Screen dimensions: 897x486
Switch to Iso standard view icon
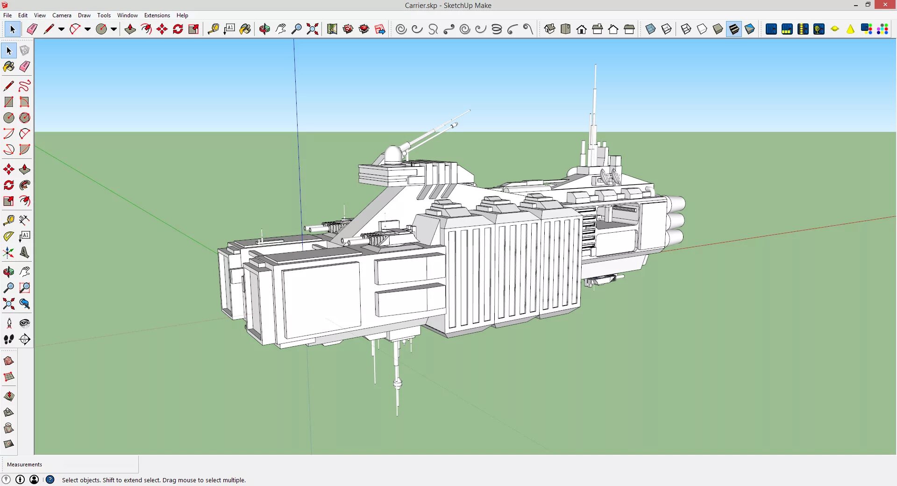[549, 29]
